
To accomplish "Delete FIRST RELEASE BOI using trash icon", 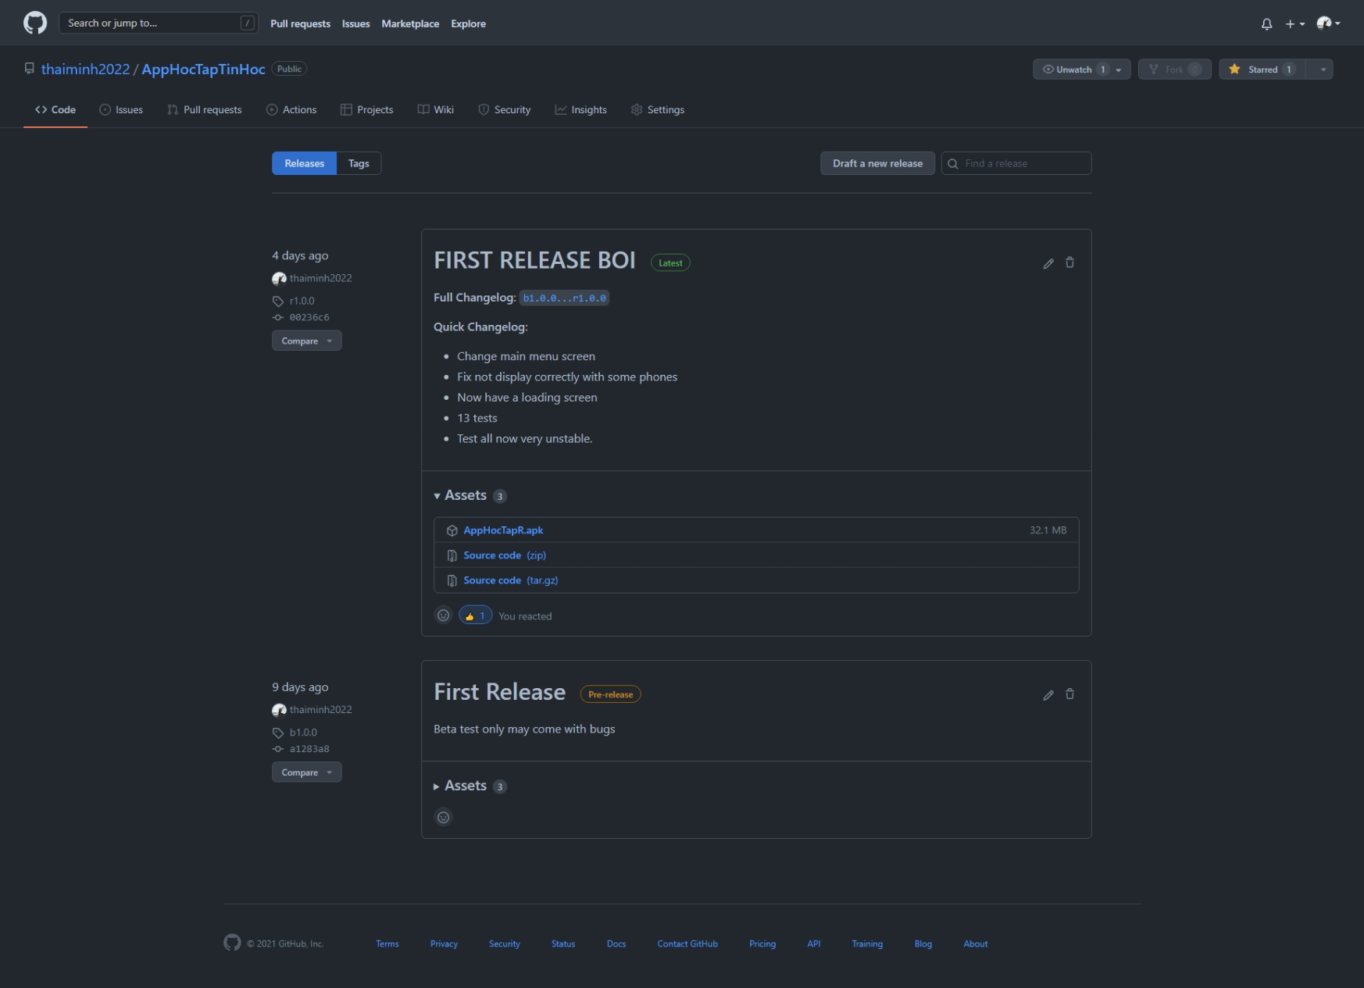I will (x=1069, y=262).
